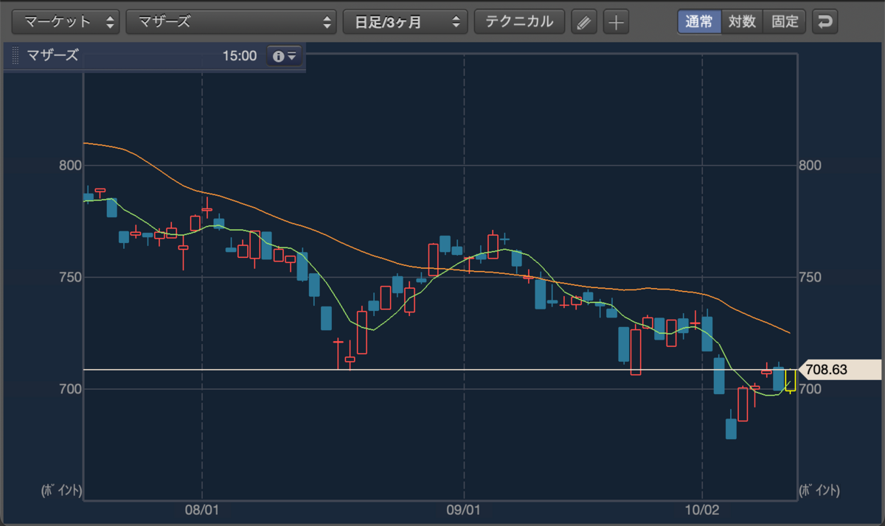This screenshot has height=526, width=885.
Task: Click the 750 label on left axis
Action: [69, 278]
